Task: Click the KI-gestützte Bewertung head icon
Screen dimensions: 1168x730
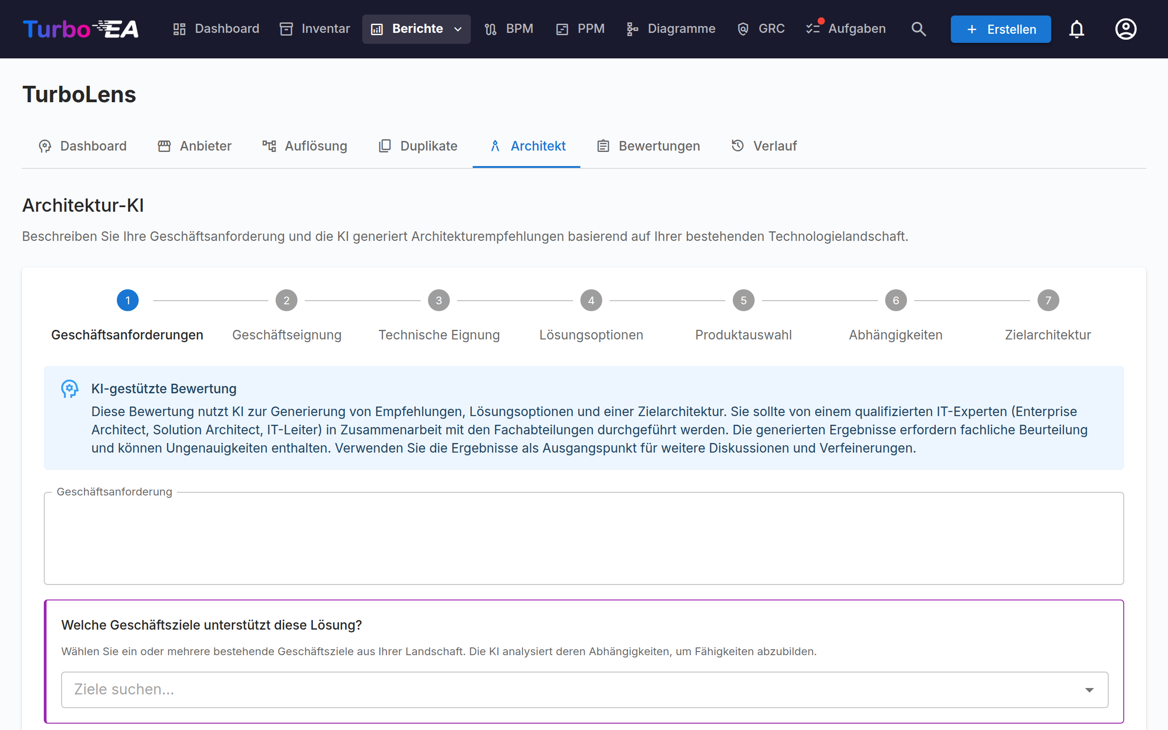Action: (x=69, y=389)
